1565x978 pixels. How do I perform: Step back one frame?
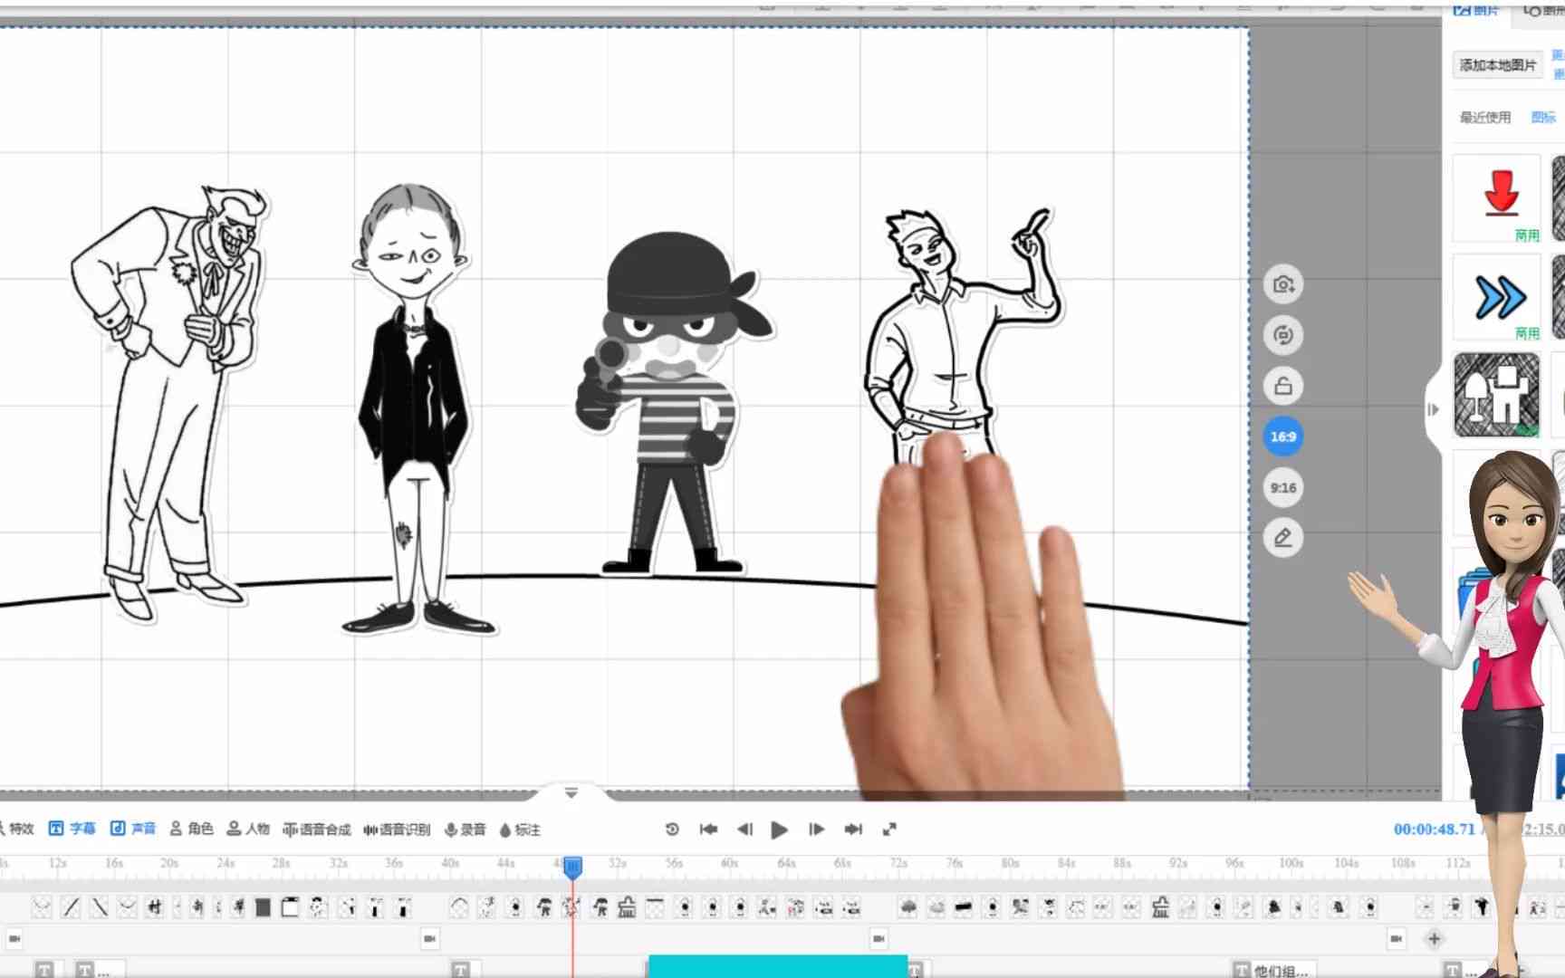point(744,829)
